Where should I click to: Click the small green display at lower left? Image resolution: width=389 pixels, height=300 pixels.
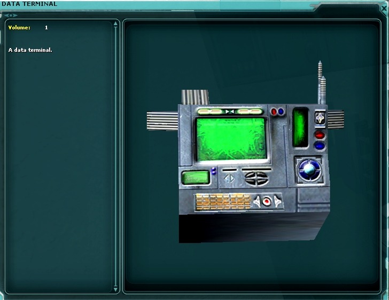194,178
